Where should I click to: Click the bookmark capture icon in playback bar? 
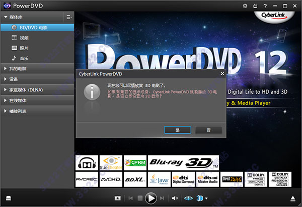click(117, 198)
